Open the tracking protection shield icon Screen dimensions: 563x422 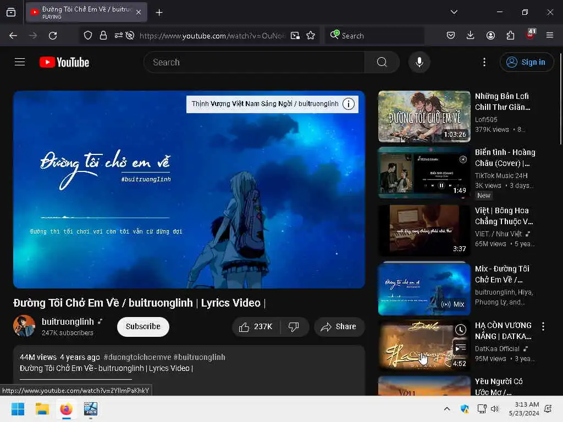88,36
